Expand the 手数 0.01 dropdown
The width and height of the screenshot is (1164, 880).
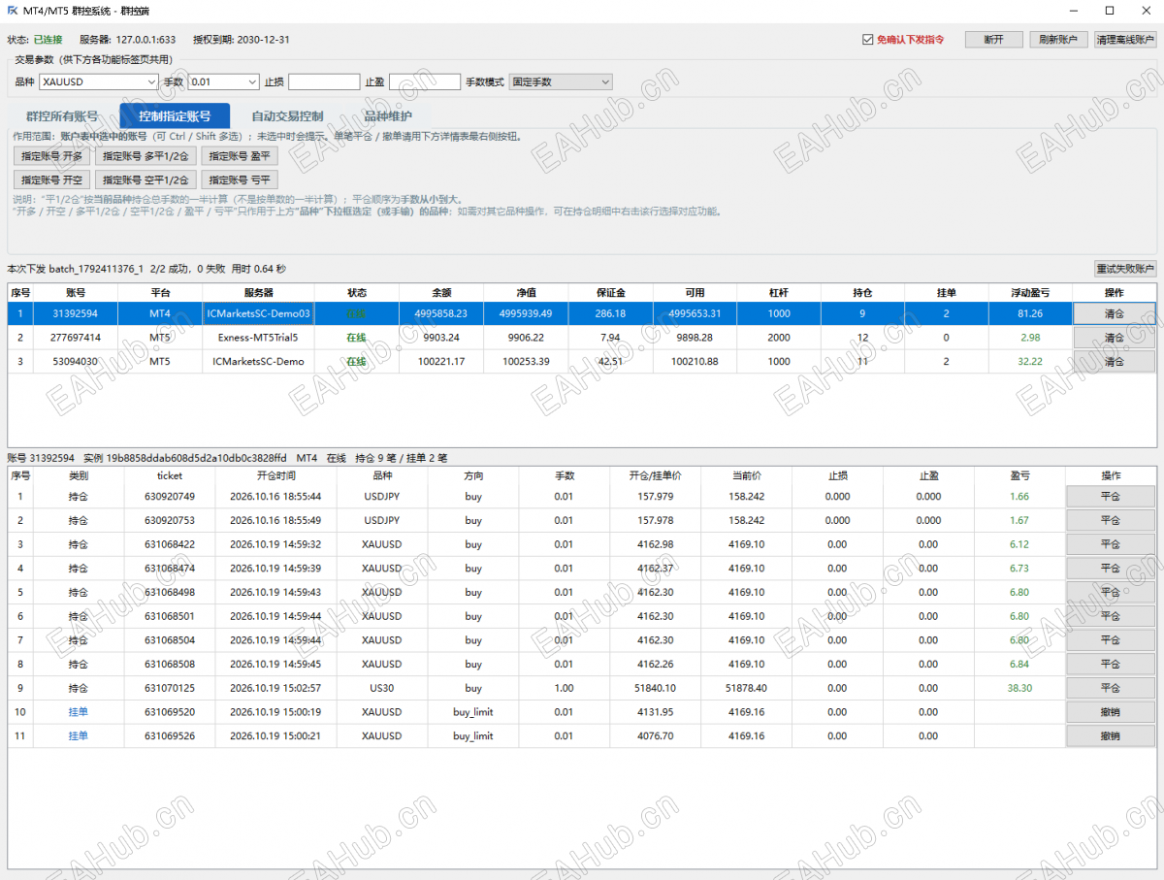coord(224,82)
